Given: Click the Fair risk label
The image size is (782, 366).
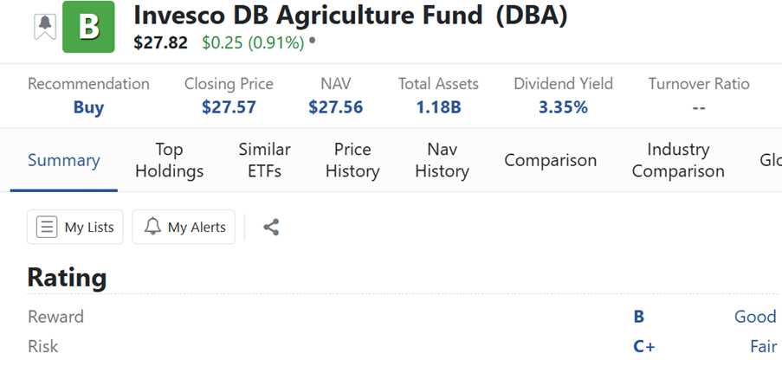Looking at the screenshot, I should pos(763,346).
